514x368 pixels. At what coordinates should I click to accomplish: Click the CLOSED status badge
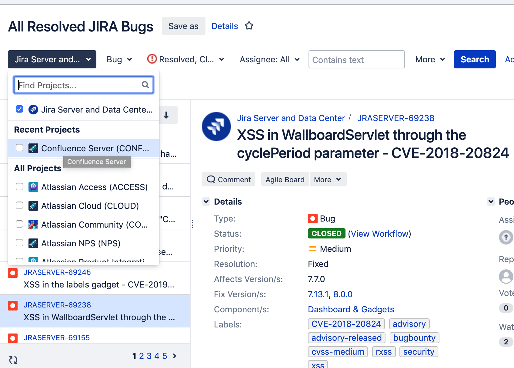(327, 233)
